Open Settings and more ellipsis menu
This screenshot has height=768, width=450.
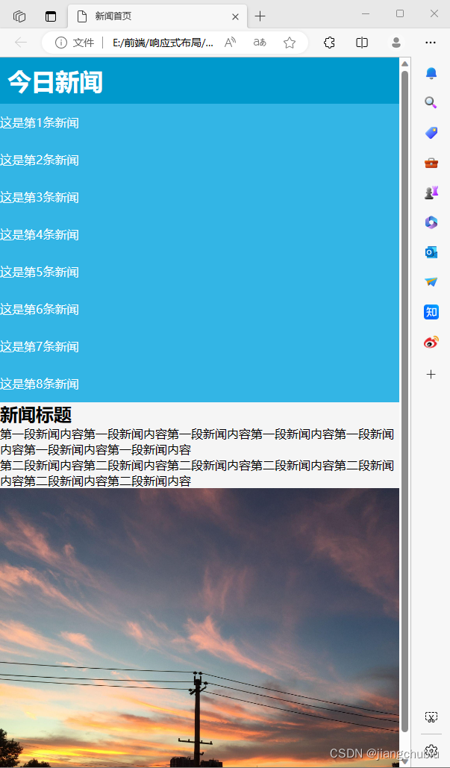coord(431,43)
